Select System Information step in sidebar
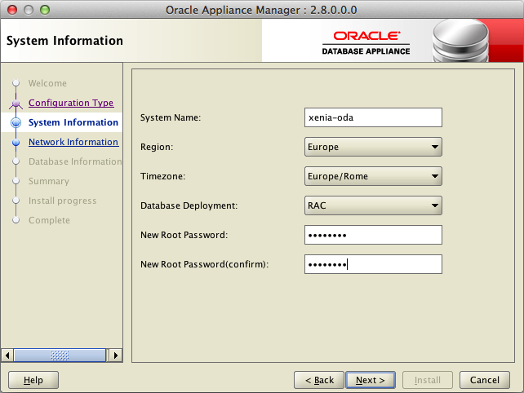This screenshot has width=524, height=393. [73, 122]
